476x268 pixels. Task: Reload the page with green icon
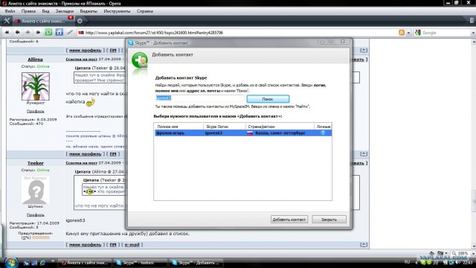coord(48,32)
